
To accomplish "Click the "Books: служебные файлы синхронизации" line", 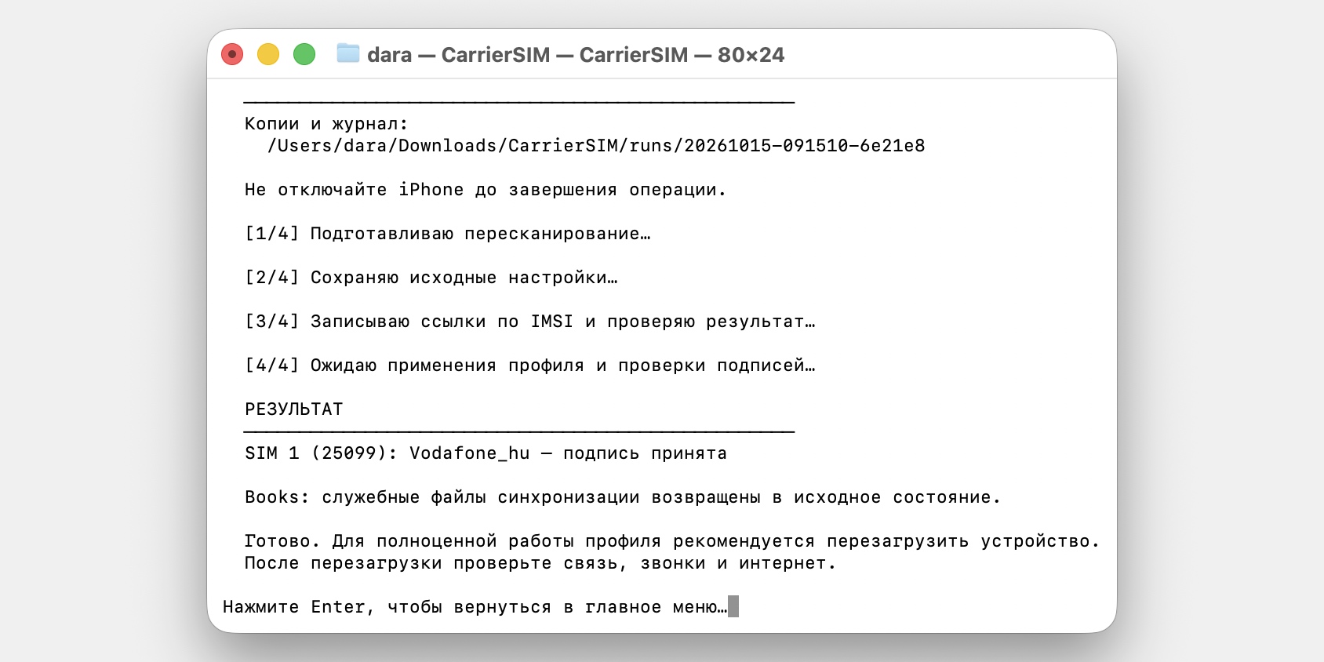I will pyautogui.click(x=623, y=497).
